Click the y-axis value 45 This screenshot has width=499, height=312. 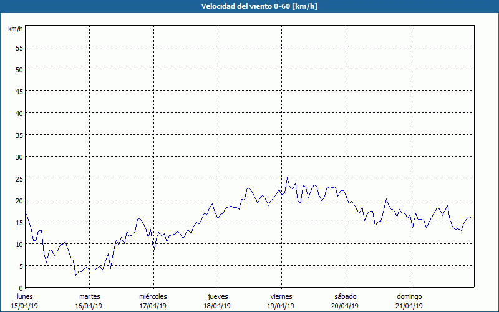tap(19, 92)
